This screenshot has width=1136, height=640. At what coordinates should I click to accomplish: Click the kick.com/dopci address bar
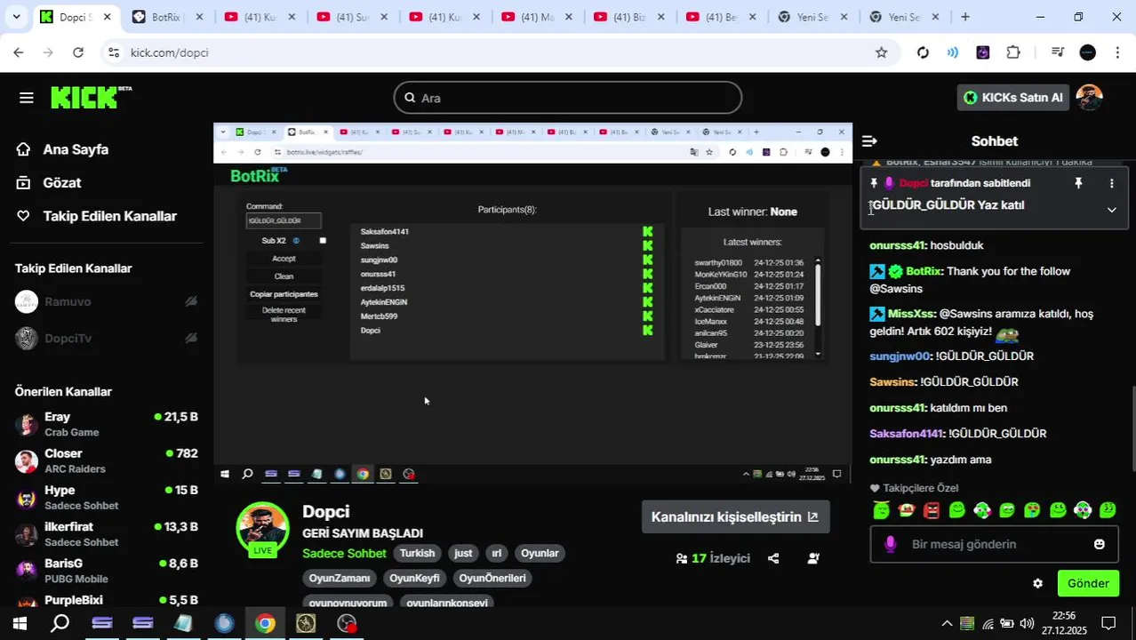498,52
